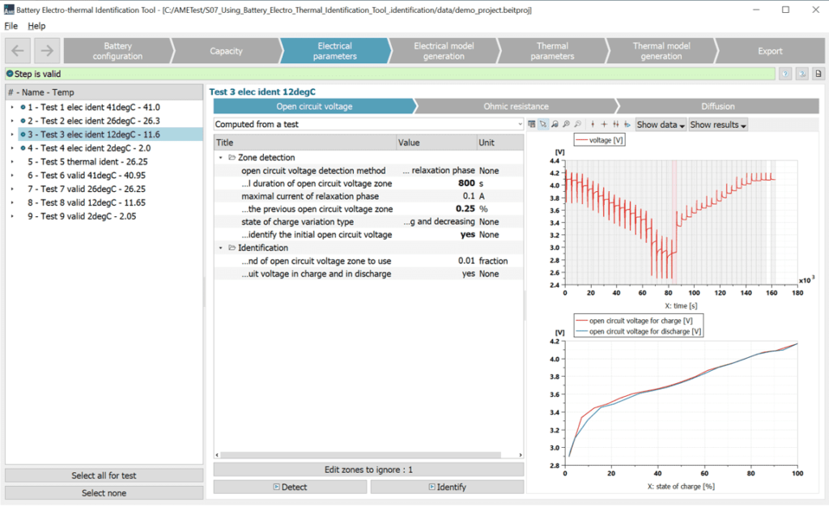The image size is (829, 511).
Task: Select the pointer cursor tool above plot
Action: (543, 125)
